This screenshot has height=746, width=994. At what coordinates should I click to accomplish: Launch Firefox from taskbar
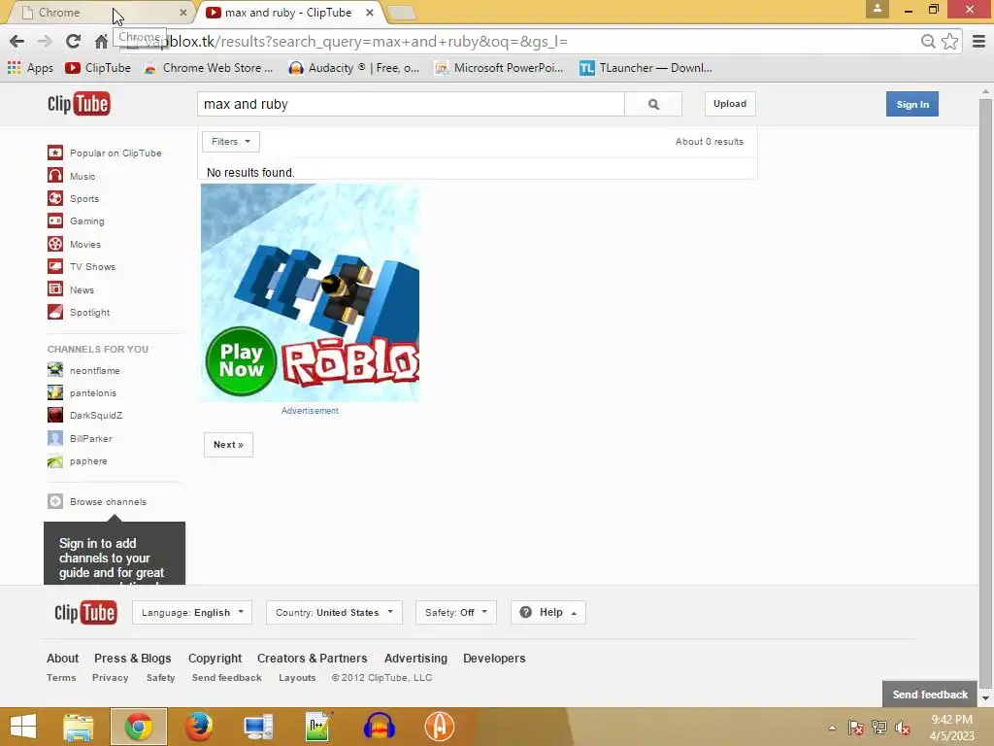click(x=198, y=727)
